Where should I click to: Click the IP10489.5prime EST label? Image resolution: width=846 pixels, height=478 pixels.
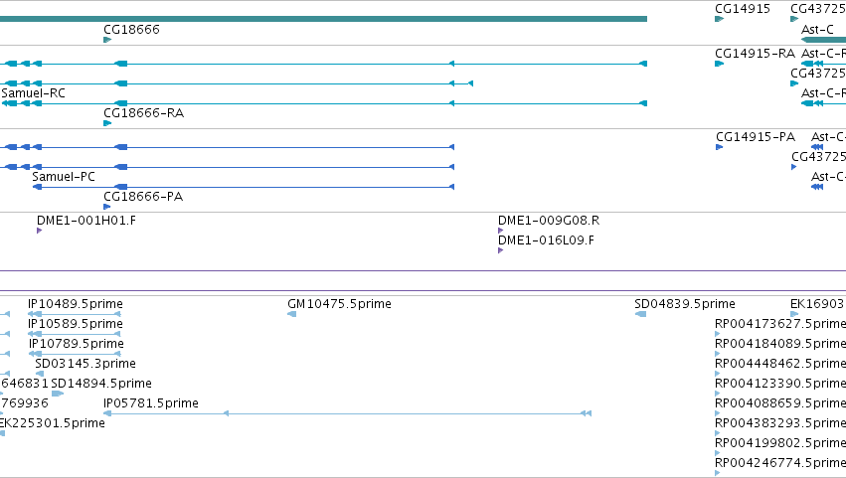(x=75, y=304)
